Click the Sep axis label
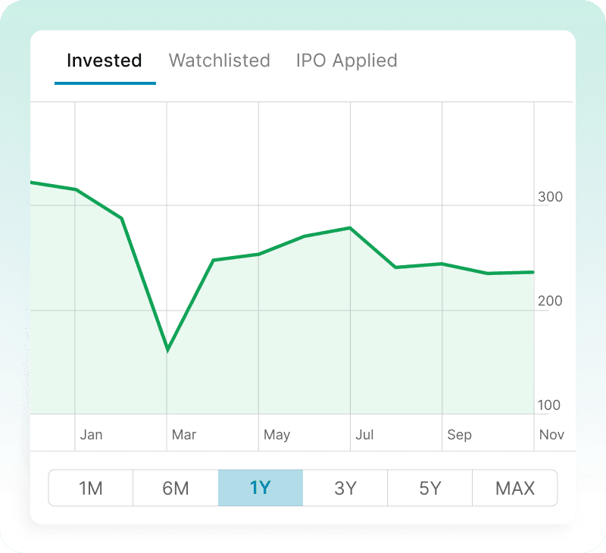Image resolution: width=606 pixels, height=553 pixels. (x=458, y=434)
